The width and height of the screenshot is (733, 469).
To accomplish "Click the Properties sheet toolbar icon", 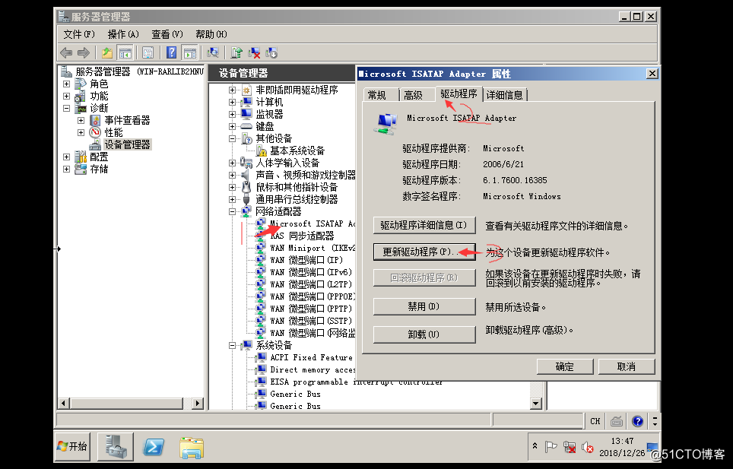I will coord(148,52).
